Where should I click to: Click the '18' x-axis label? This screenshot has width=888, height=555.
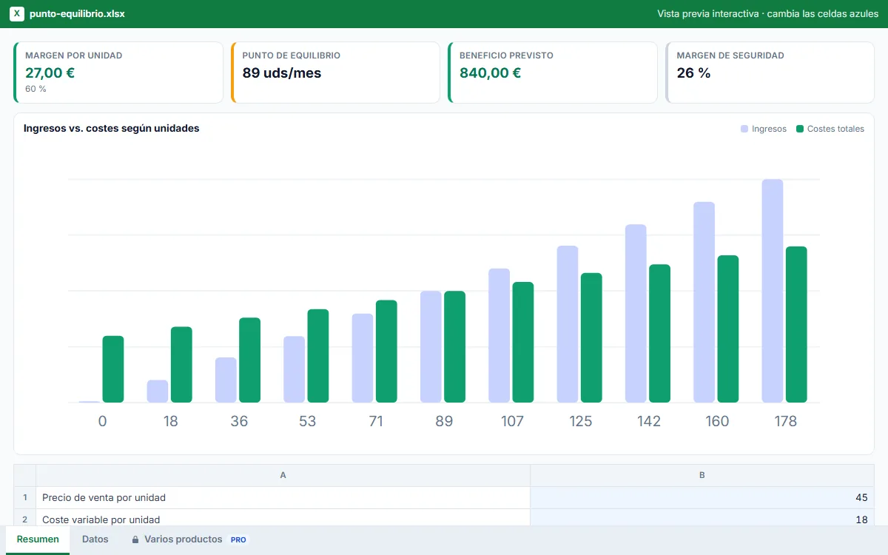coord(171,421)
